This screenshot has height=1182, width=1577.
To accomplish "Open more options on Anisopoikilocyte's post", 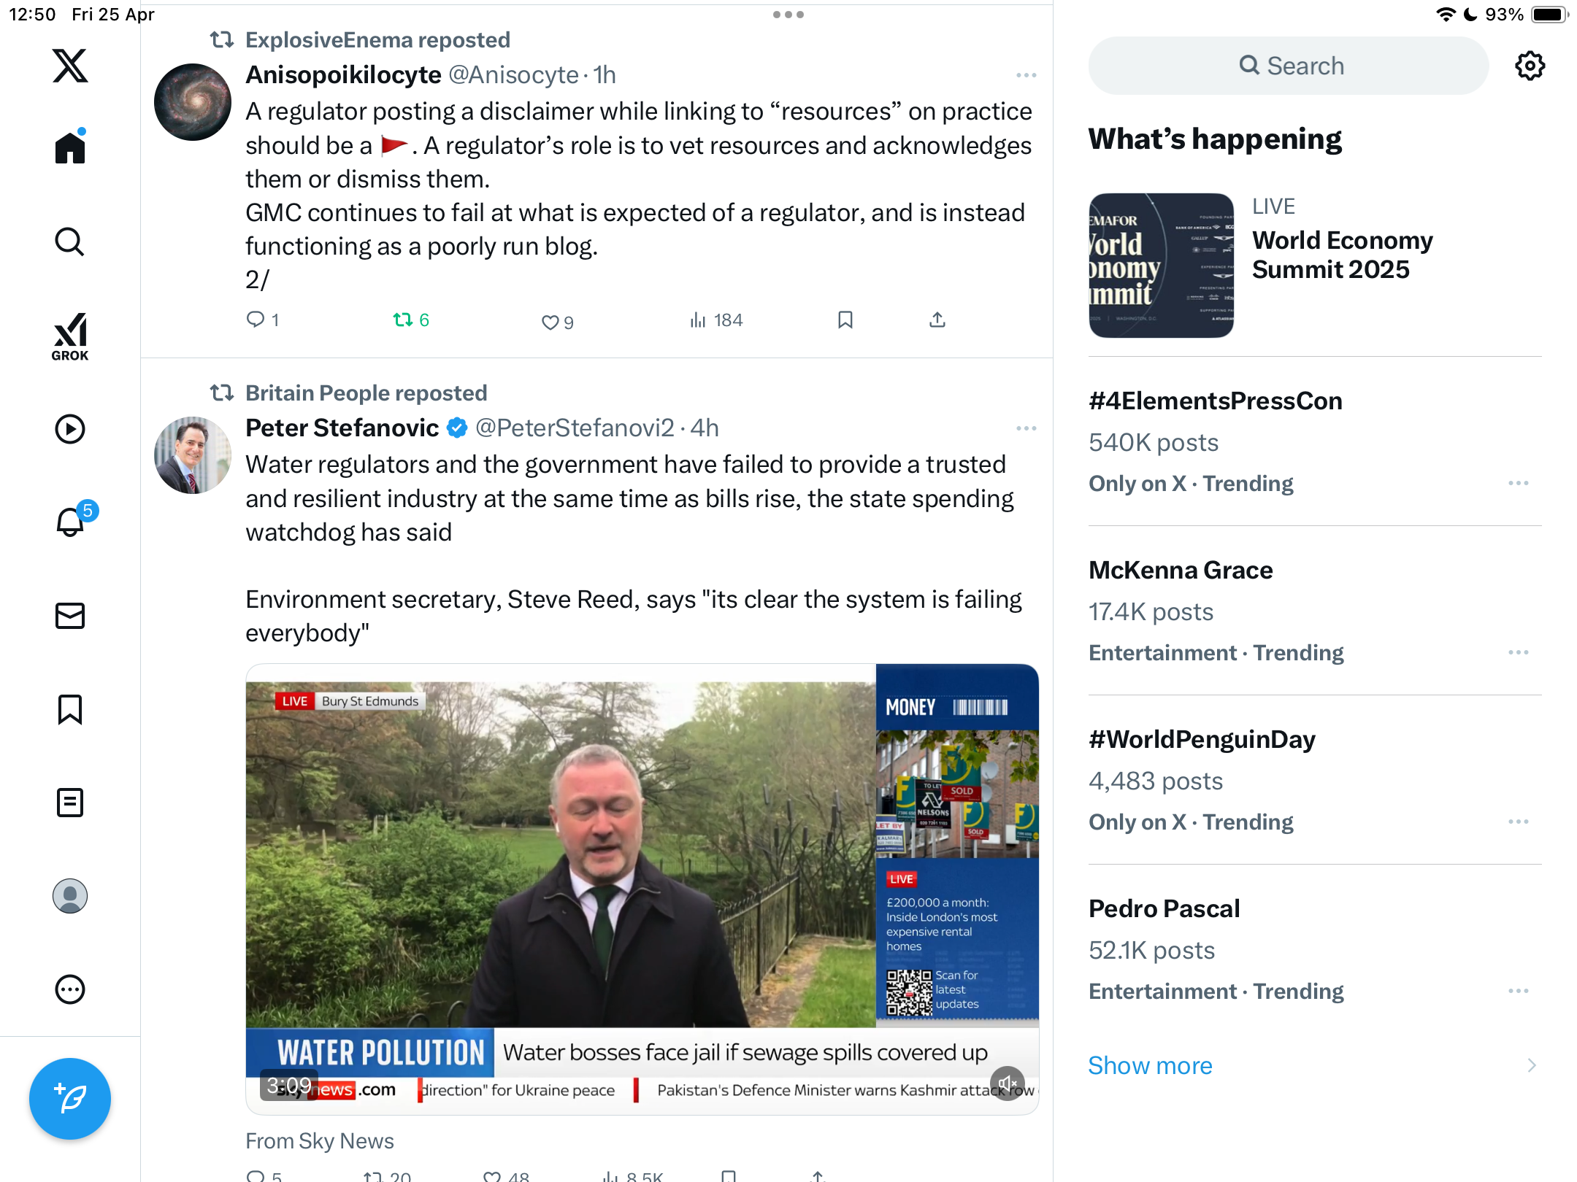I will point(1026,75).
